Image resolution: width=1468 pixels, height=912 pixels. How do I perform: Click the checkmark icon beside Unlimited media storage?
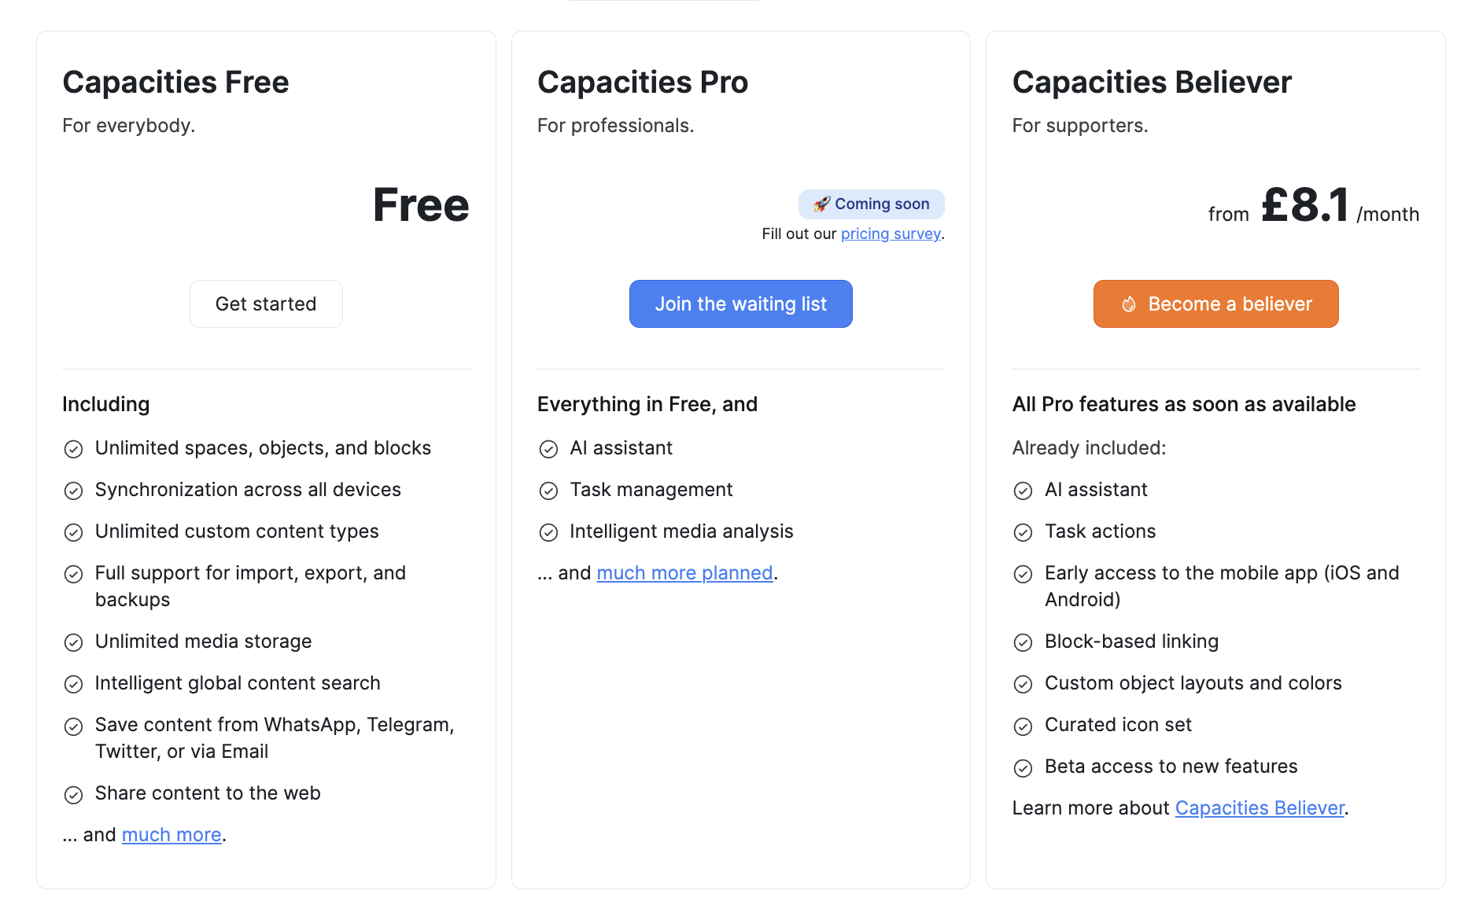(x=73, y=642)
